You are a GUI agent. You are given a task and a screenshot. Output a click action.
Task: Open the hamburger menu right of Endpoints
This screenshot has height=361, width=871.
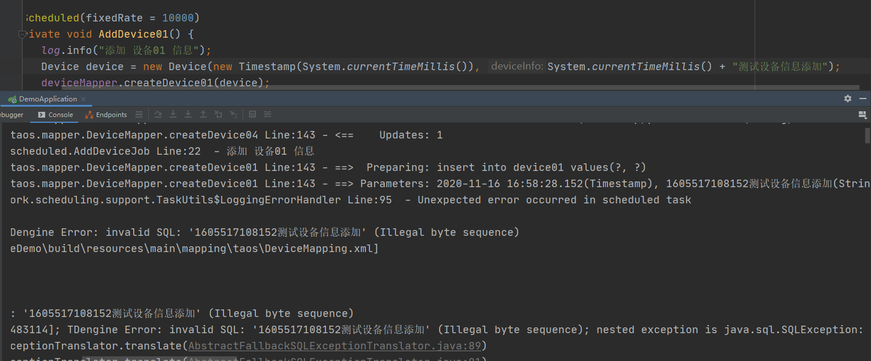139,114
